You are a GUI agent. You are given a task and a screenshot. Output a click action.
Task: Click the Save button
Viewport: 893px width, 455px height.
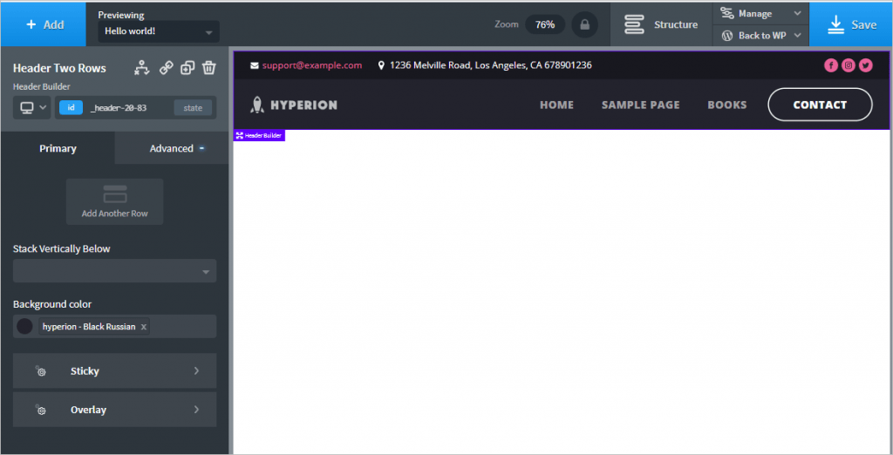850,24
